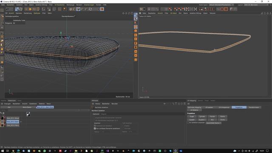
Task: Open the viewport 'Optionen' menu
Action: [37, 13]
